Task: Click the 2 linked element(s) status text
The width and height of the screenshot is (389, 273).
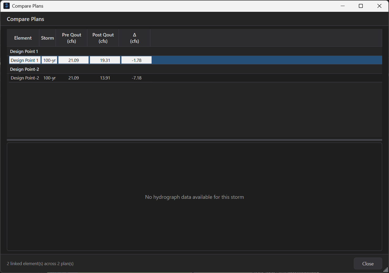Action: (x=40, y=264)
